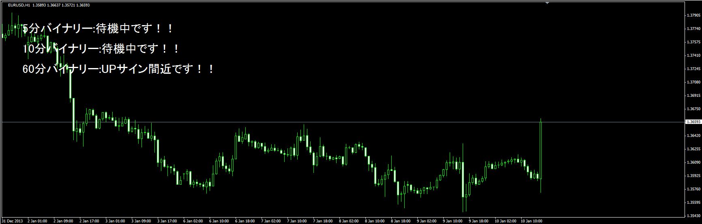Click 10 Jan 10:00 time axis label
The width and height of the screenshot is (702, 224).
pyautogui.click(x=531, y=221)
